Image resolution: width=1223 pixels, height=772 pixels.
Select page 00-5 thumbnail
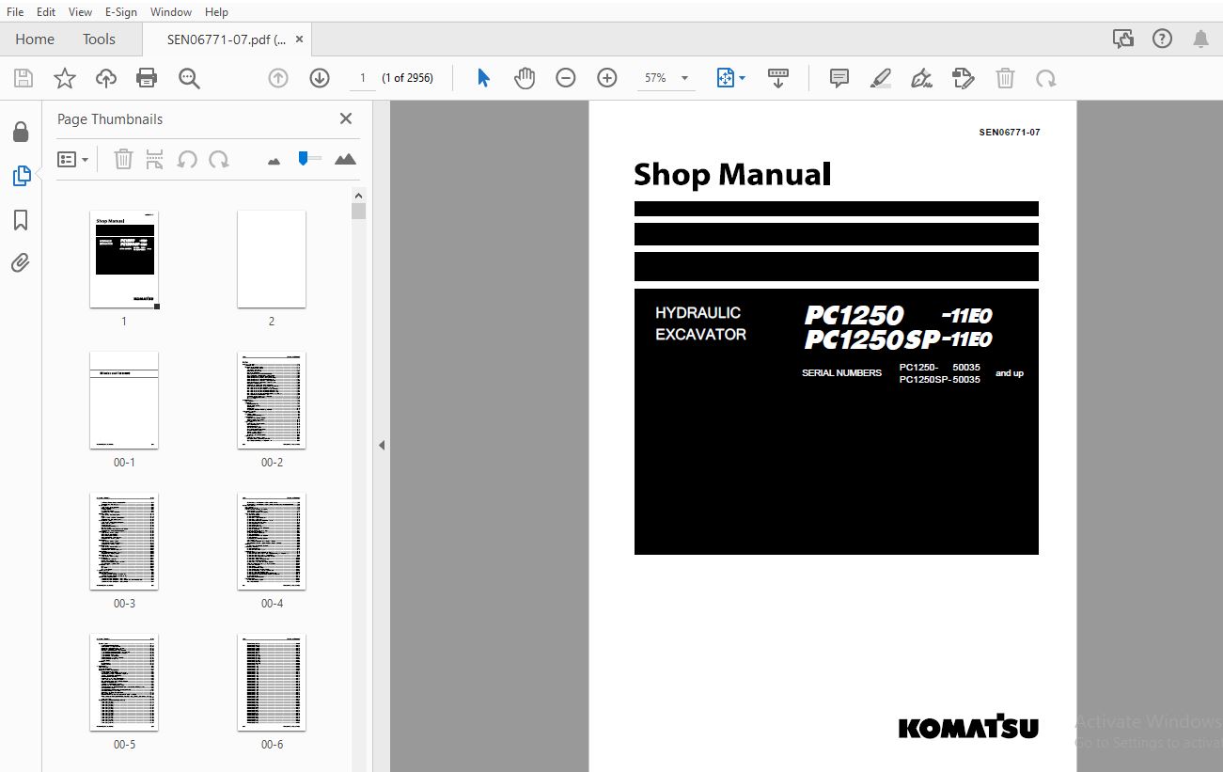[x=124, y=683]
